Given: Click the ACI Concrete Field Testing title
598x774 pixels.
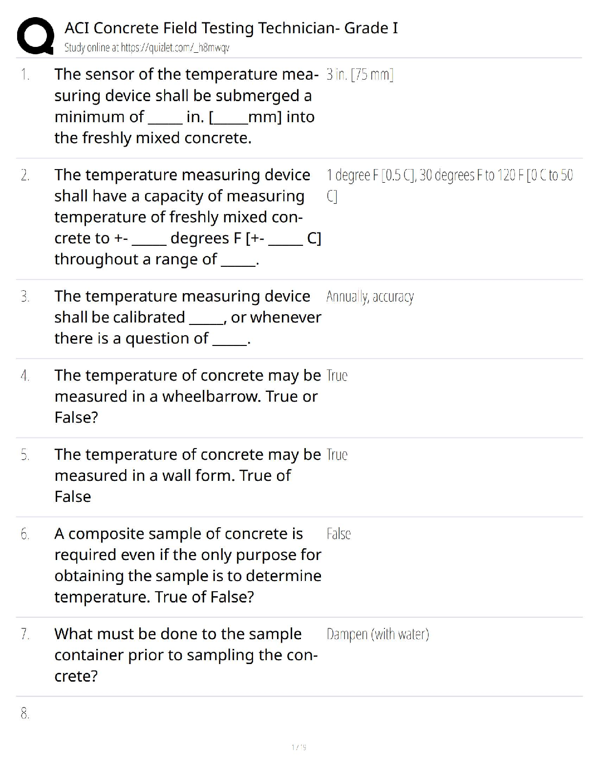Looking at the screenshot, I should point(231,28).
